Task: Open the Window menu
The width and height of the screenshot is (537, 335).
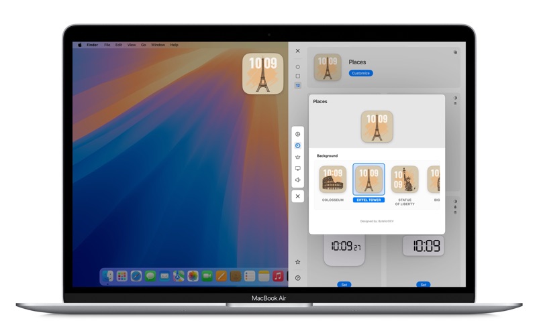Action: coord(158,45)
